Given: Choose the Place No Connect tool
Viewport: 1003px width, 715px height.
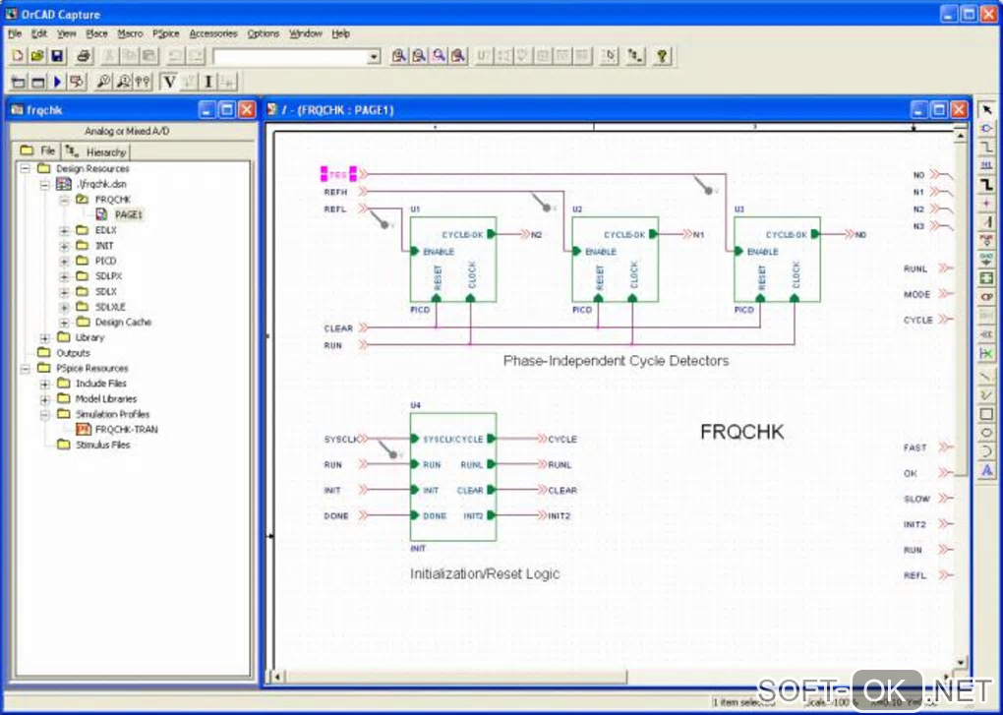Looking at the screenshot, I should tap(986, 354).
